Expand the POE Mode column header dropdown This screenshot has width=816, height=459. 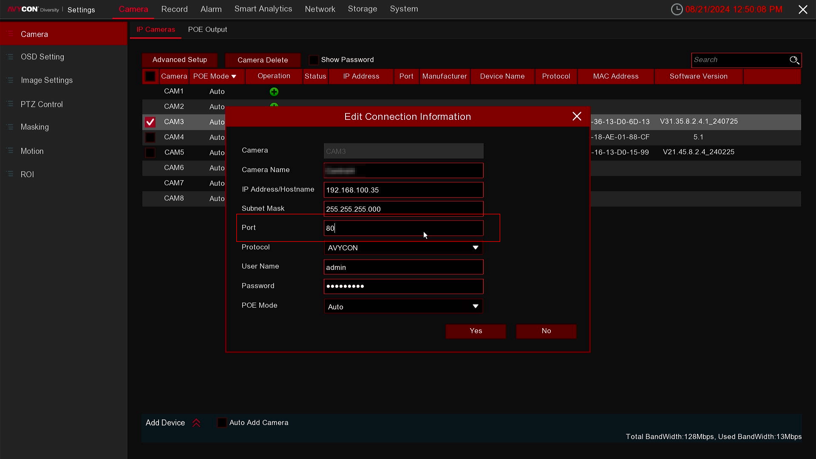pyautogui.click(x=233, y=76)
